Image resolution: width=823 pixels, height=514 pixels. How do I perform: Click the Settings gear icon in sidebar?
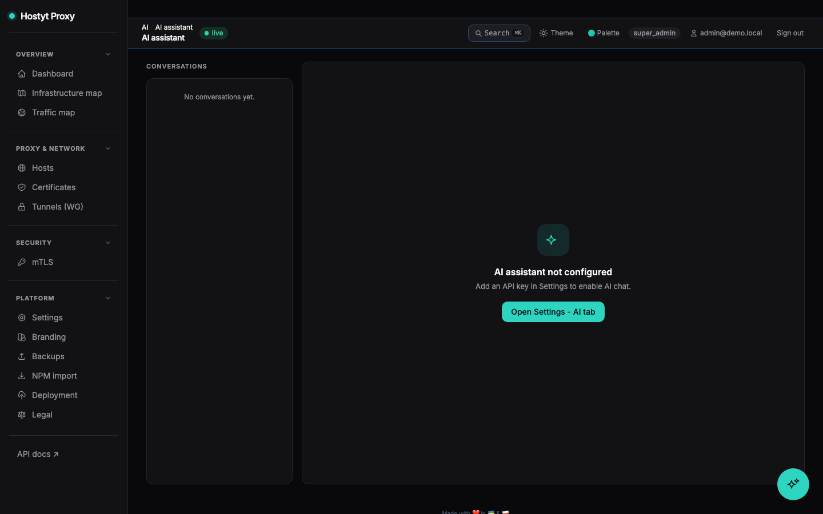pos(22,318)
